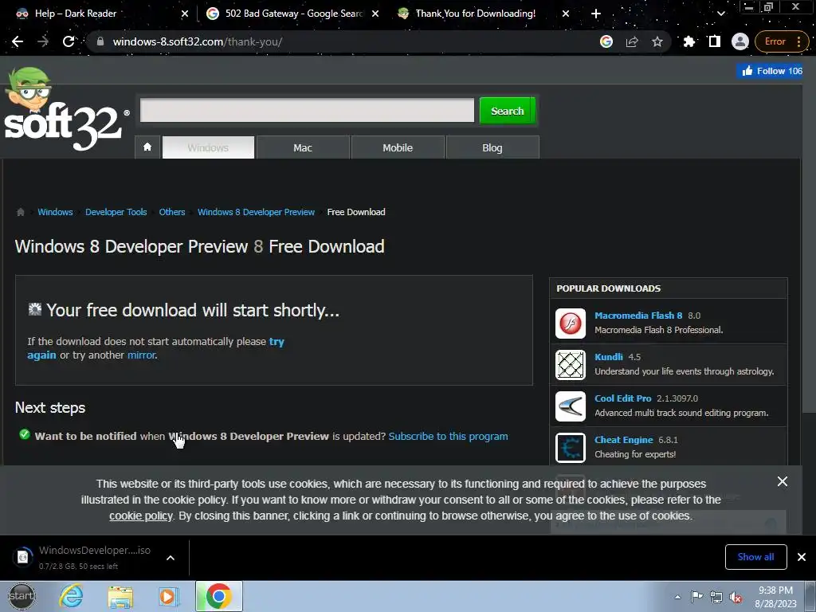
Task: Reload the page with the refresh icon
Action: [69, 41]
